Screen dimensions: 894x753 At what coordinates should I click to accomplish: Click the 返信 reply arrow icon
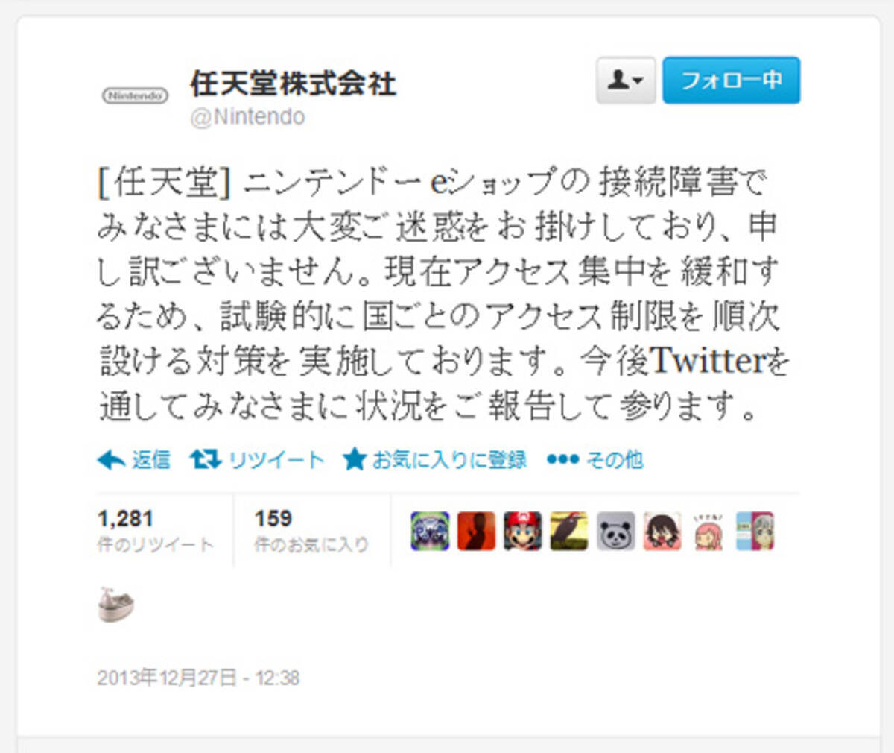click(111, 460)
